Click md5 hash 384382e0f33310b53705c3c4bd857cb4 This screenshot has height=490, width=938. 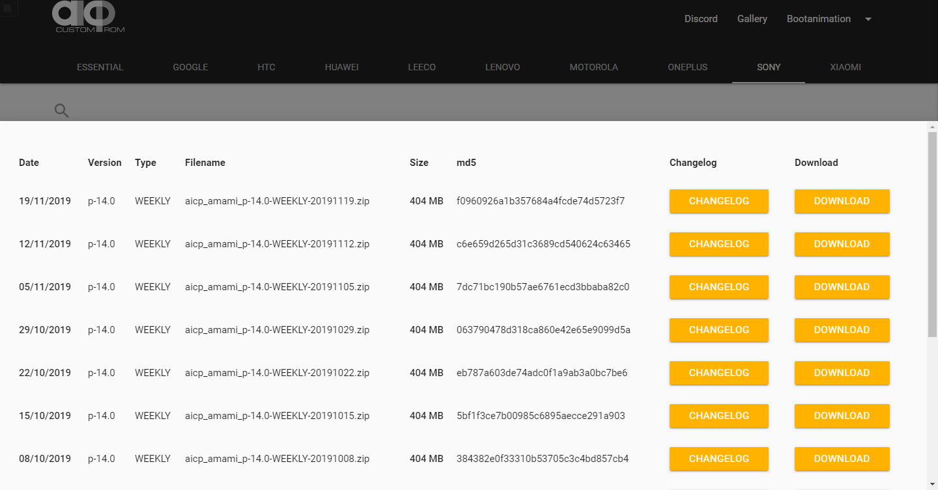tap(543, 459)
